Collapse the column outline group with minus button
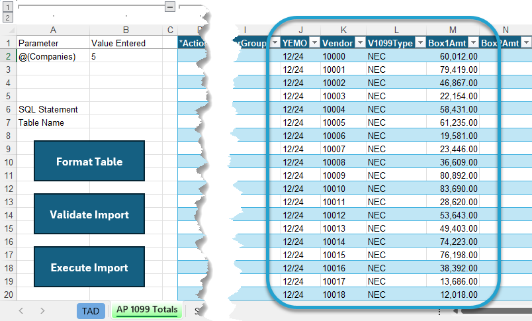Image resolution: width=532 pixels, height=321 pixels. click(170, 7)
